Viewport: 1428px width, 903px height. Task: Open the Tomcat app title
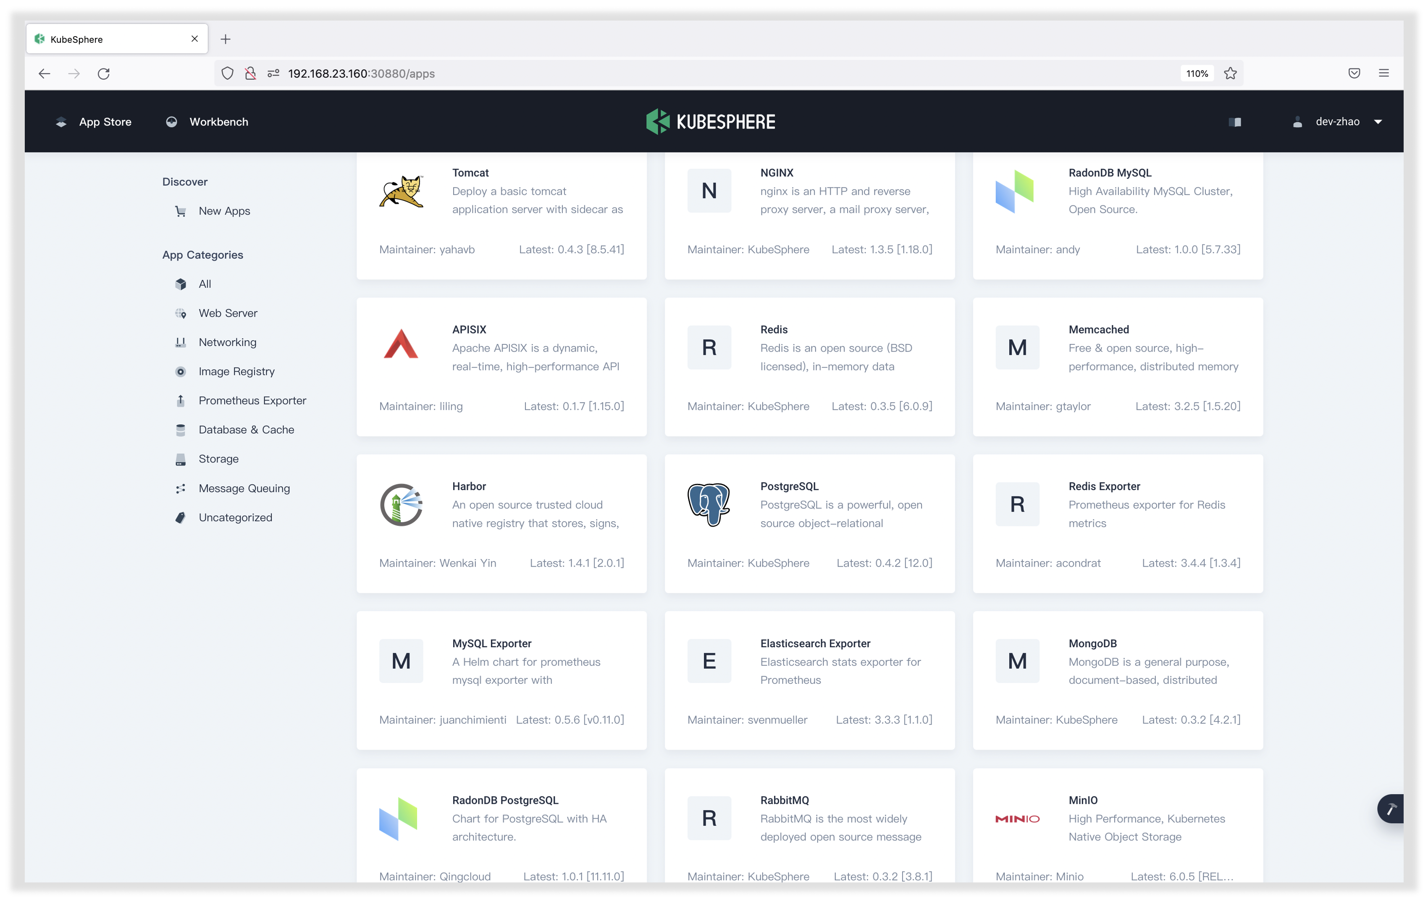[x=470, y=173]
